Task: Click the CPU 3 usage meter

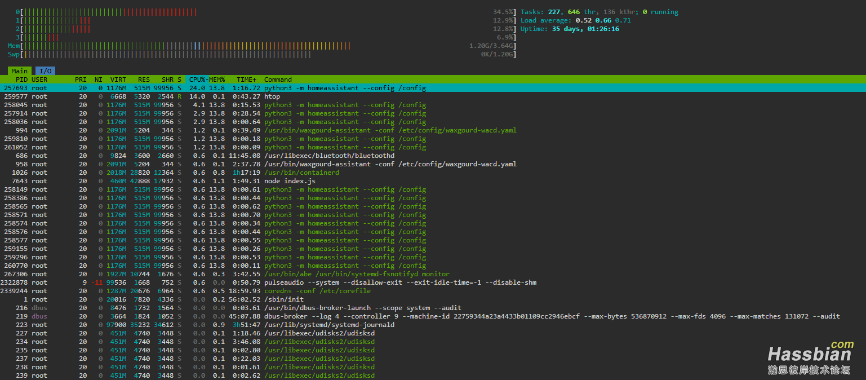Action: [x=265, y=37]
